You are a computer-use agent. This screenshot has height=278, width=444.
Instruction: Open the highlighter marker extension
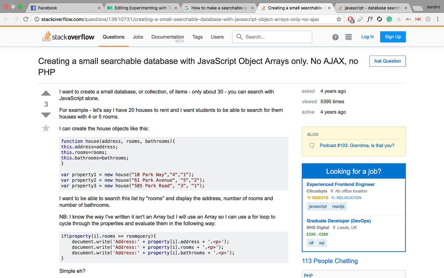click(360, 19)
